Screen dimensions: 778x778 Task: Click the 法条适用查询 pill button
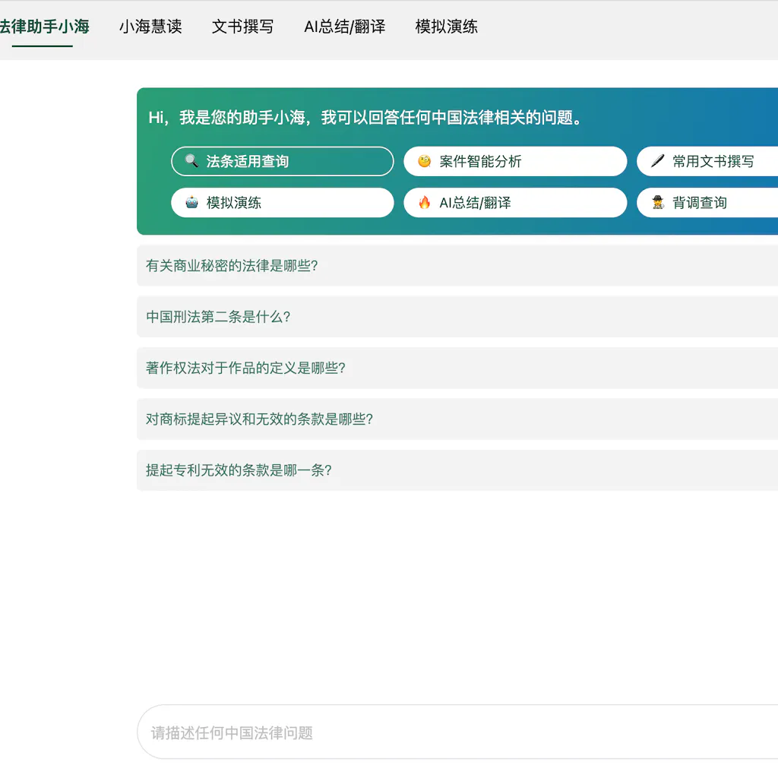coord(283,161)
